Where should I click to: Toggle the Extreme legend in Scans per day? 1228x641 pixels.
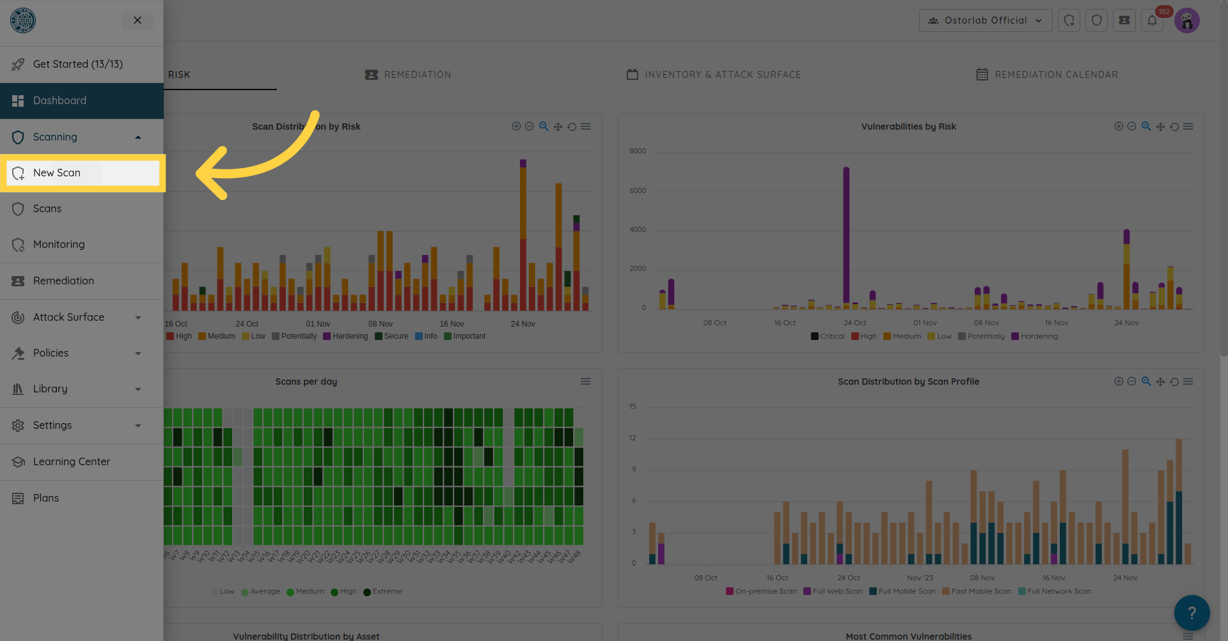(382, 591)
